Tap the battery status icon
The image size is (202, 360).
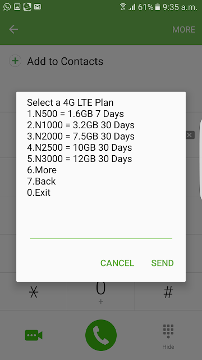157,7
